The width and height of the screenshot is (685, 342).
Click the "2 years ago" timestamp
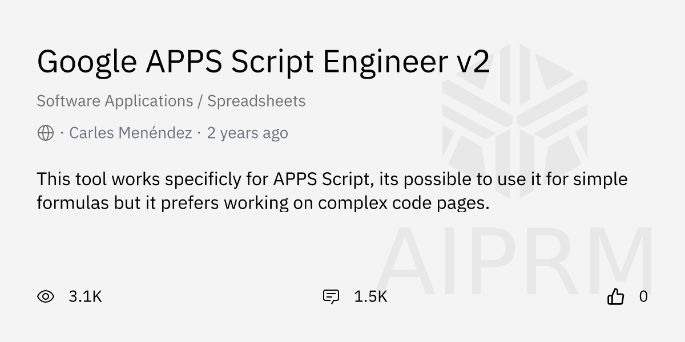[247, 133]
